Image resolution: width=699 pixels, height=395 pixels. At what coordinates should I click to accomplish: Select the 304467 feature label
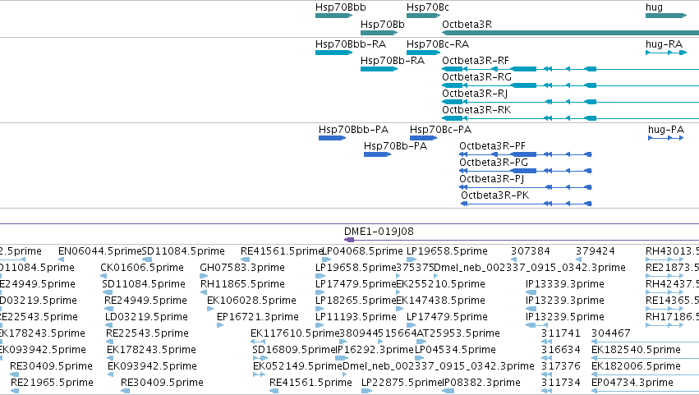tap(611, 333)
